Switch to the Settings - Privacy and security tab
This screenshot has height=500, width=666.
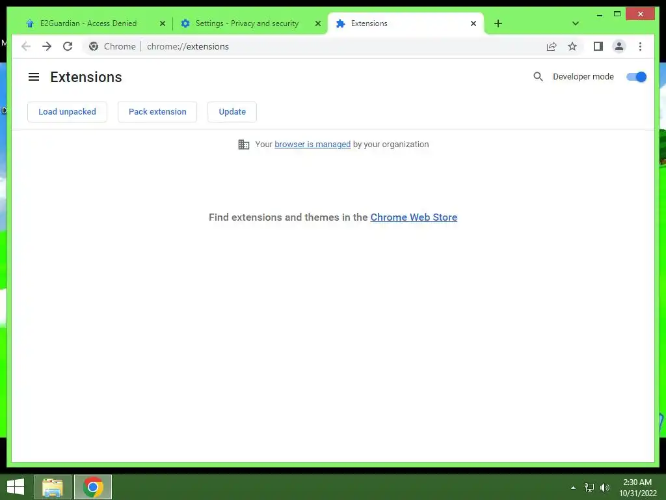pos(246,23)
